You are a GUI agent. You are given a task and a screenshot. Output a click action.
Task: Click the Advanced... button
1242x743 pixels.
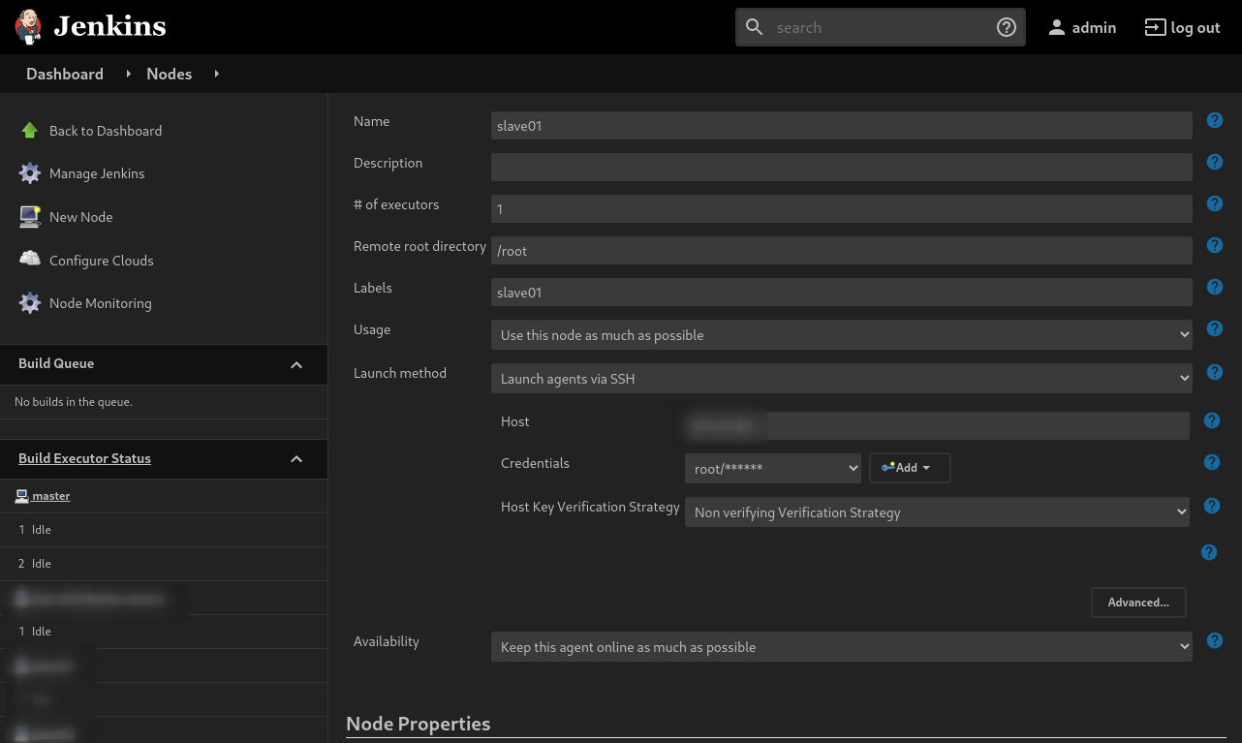1138,603
